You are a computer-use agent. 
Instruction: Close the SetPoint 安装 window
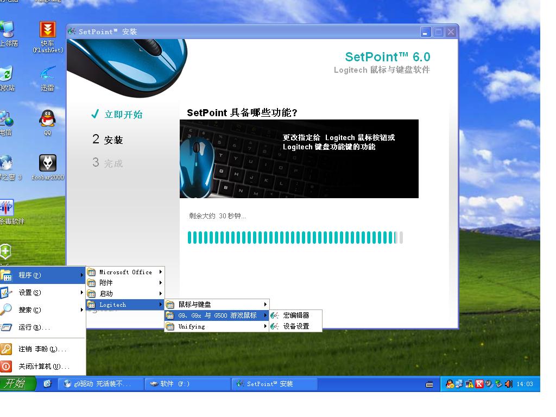(451, 32)
